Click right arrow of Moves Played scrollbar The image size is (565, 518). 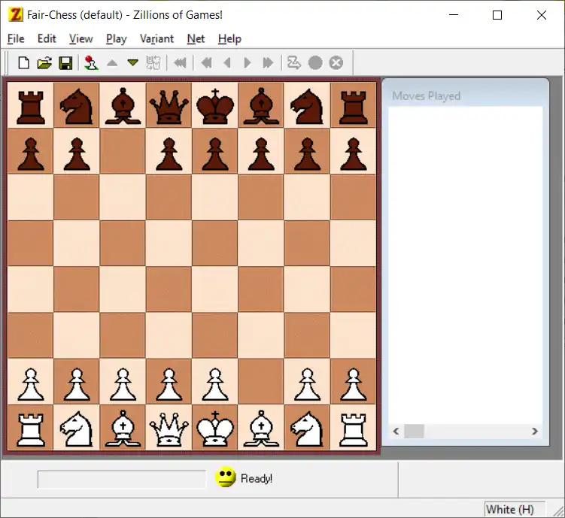535,432
